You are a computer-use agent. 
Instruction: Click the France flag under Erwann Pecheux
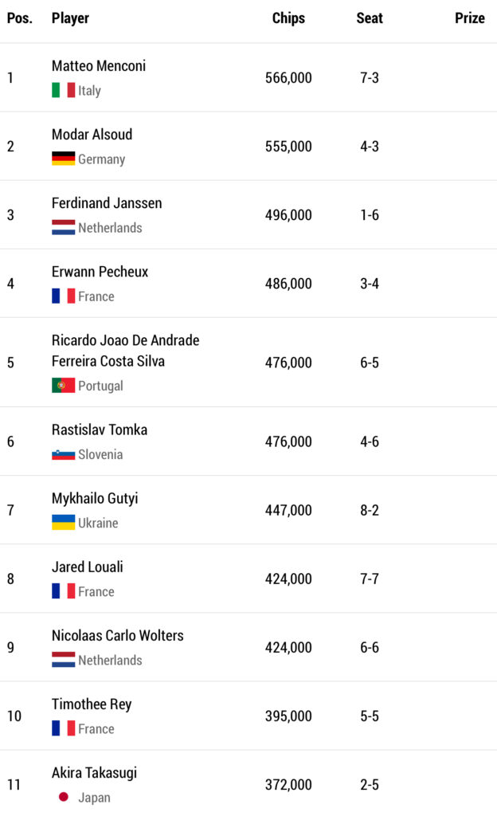click(64, 296)
